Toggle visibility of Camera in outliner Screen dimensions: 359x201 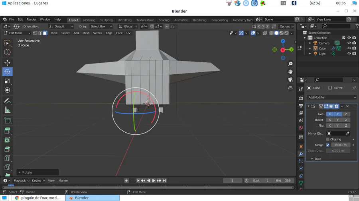coord(349,43)
